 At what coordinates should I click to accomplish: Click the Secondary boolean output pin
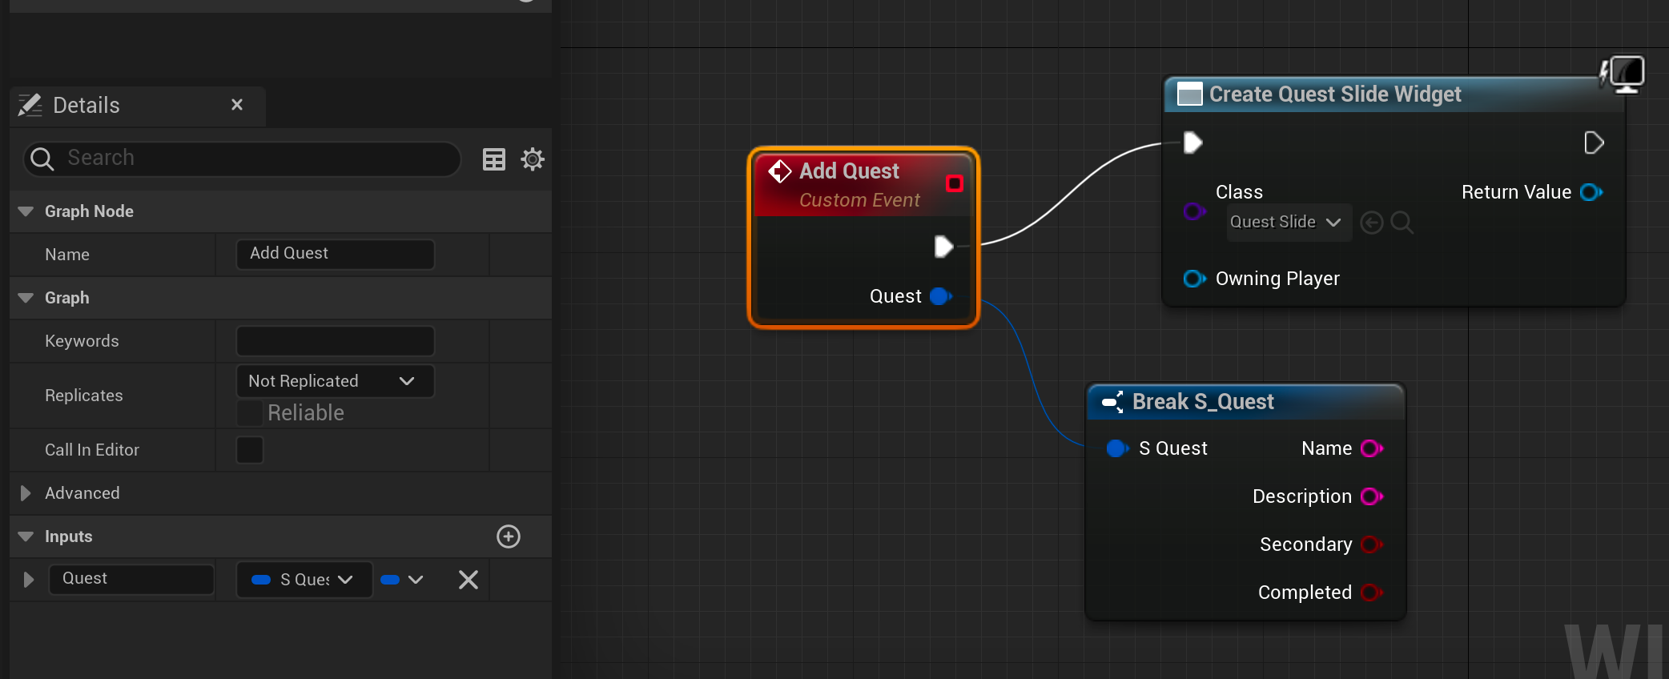1372,544
